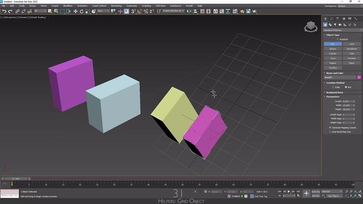Open the selection filter dropdown
363x204 pixels.
tap(40, 11)
